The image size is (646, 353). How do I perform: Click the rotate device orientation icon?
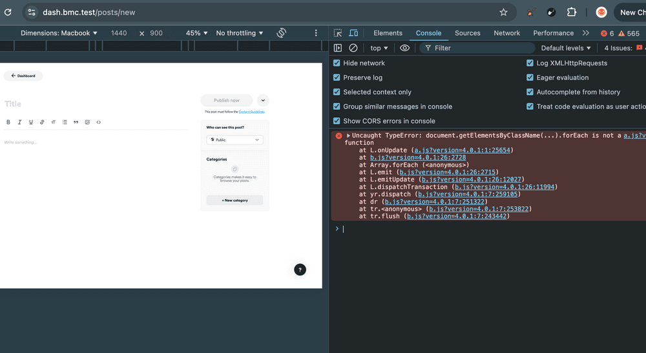coord(281,33)
